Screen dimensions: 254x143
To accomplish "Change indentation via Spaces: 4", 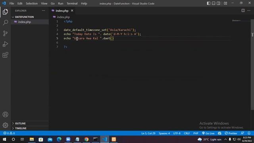I will pos(164,133).
